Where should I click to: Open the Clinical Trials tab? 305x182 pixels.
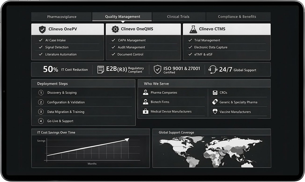coord(178,17)
